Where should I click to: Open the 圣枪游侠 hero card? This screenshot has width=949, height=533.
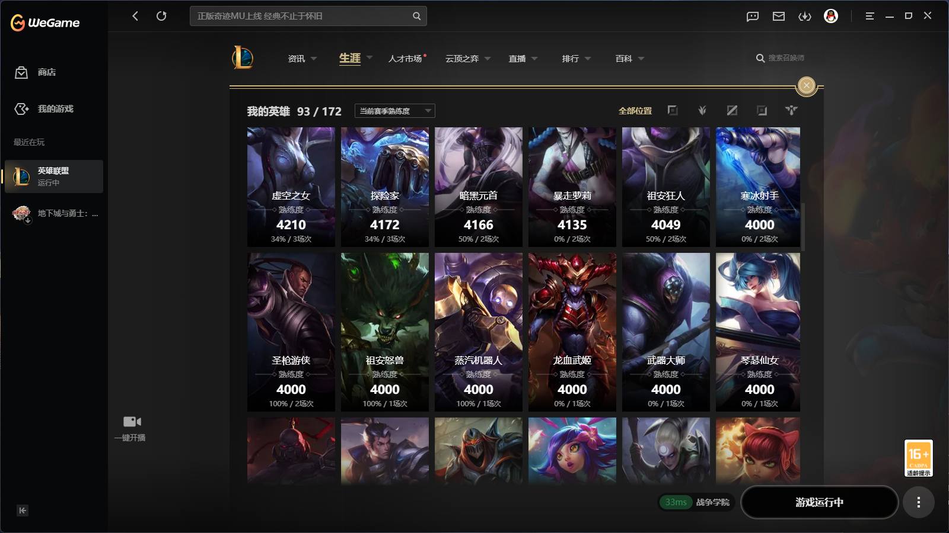(291, 332)
